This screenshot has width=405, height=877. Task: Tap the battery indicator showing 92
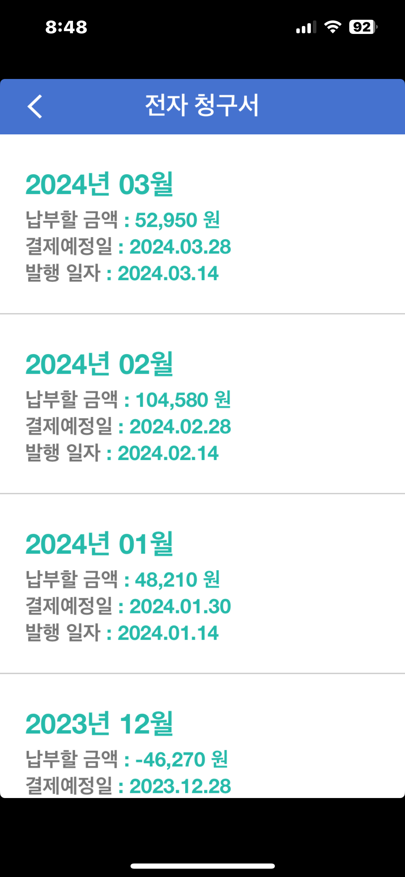[363, 27]
